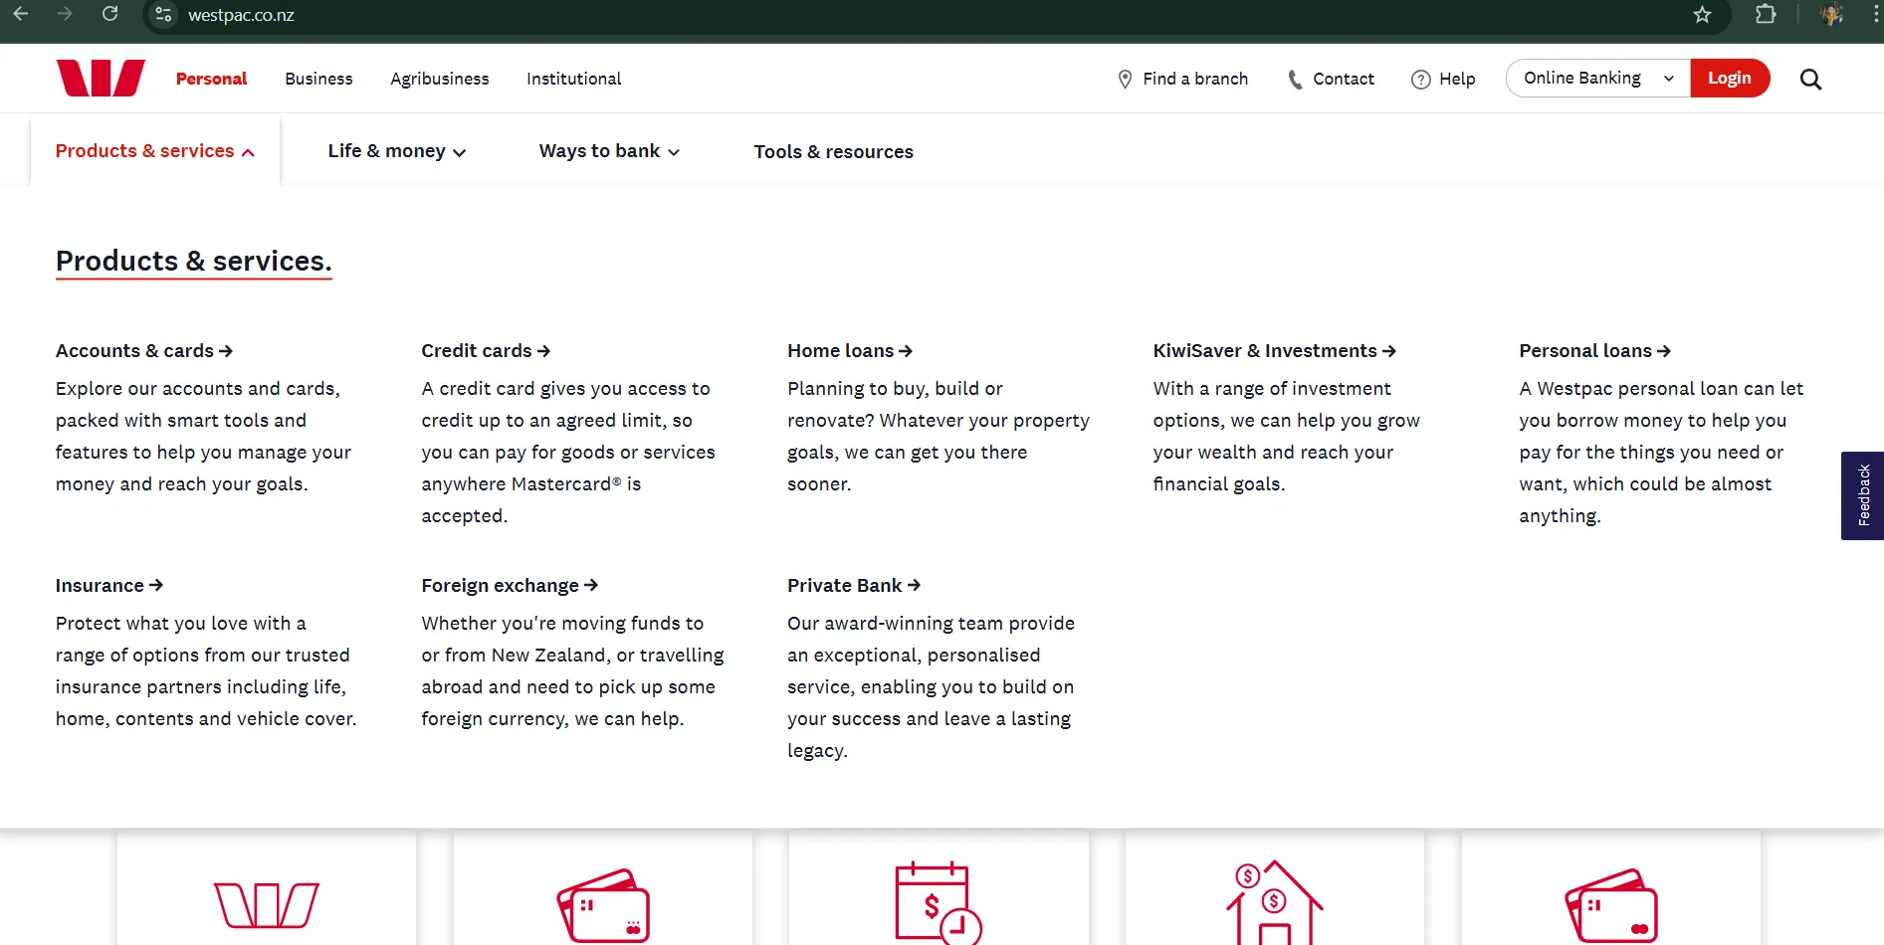Viewport: 1884px width, 945px height.
Task: Click the text "With a range of investment"
Action: tap(1272, 389)
